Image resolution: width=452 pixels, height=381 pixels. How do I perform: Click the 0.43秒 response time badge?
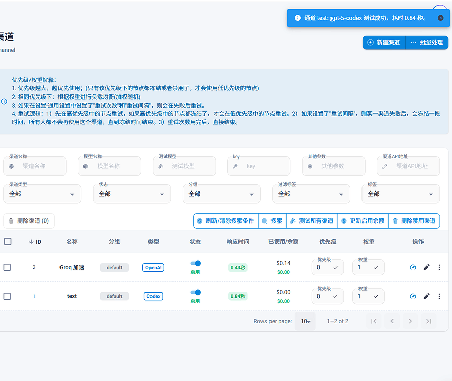[238, 268]
